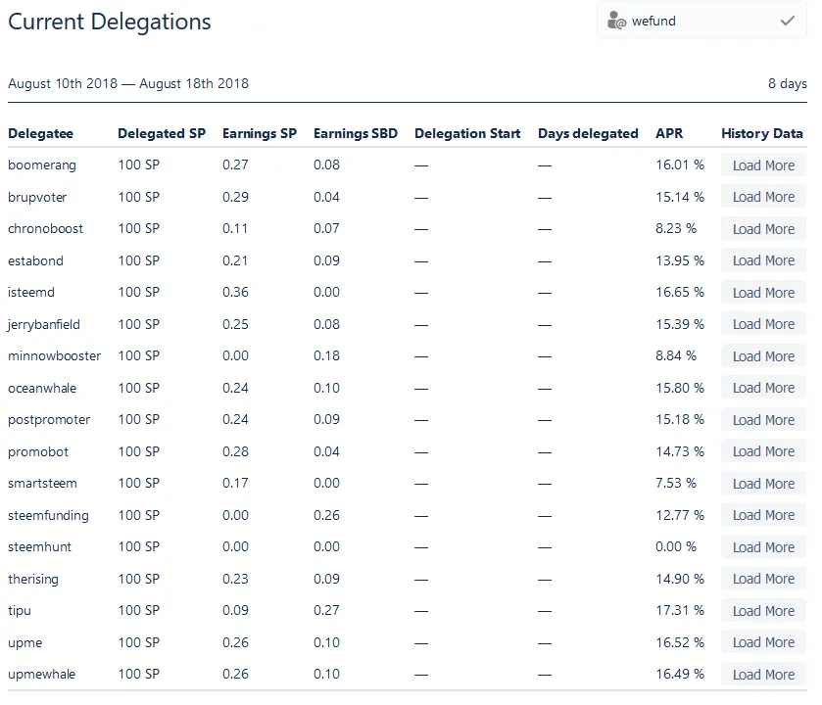Select the smartsteem delegatee name
This screenshot has width=822, height=705.
click(x=42, y=484)
